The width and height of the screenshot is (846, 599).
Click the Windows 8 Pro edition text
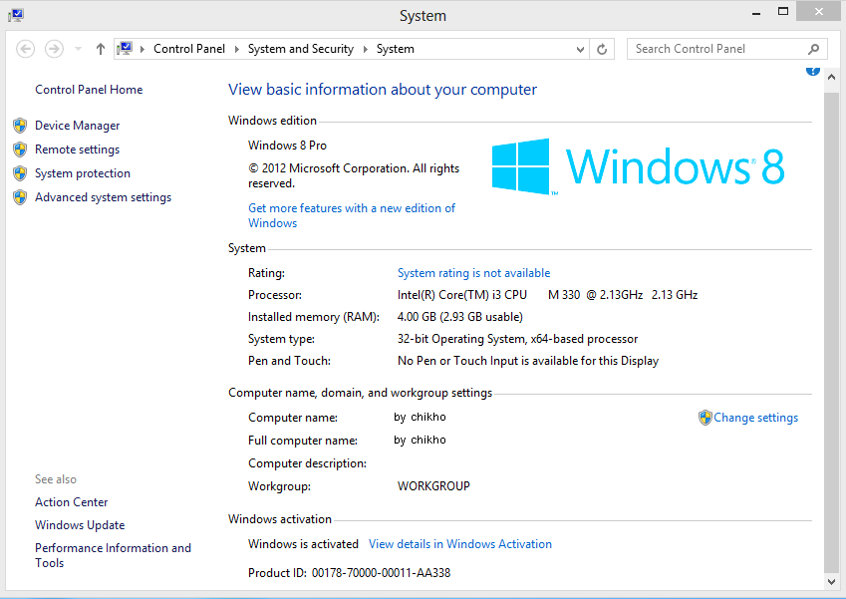pos(288,146)
